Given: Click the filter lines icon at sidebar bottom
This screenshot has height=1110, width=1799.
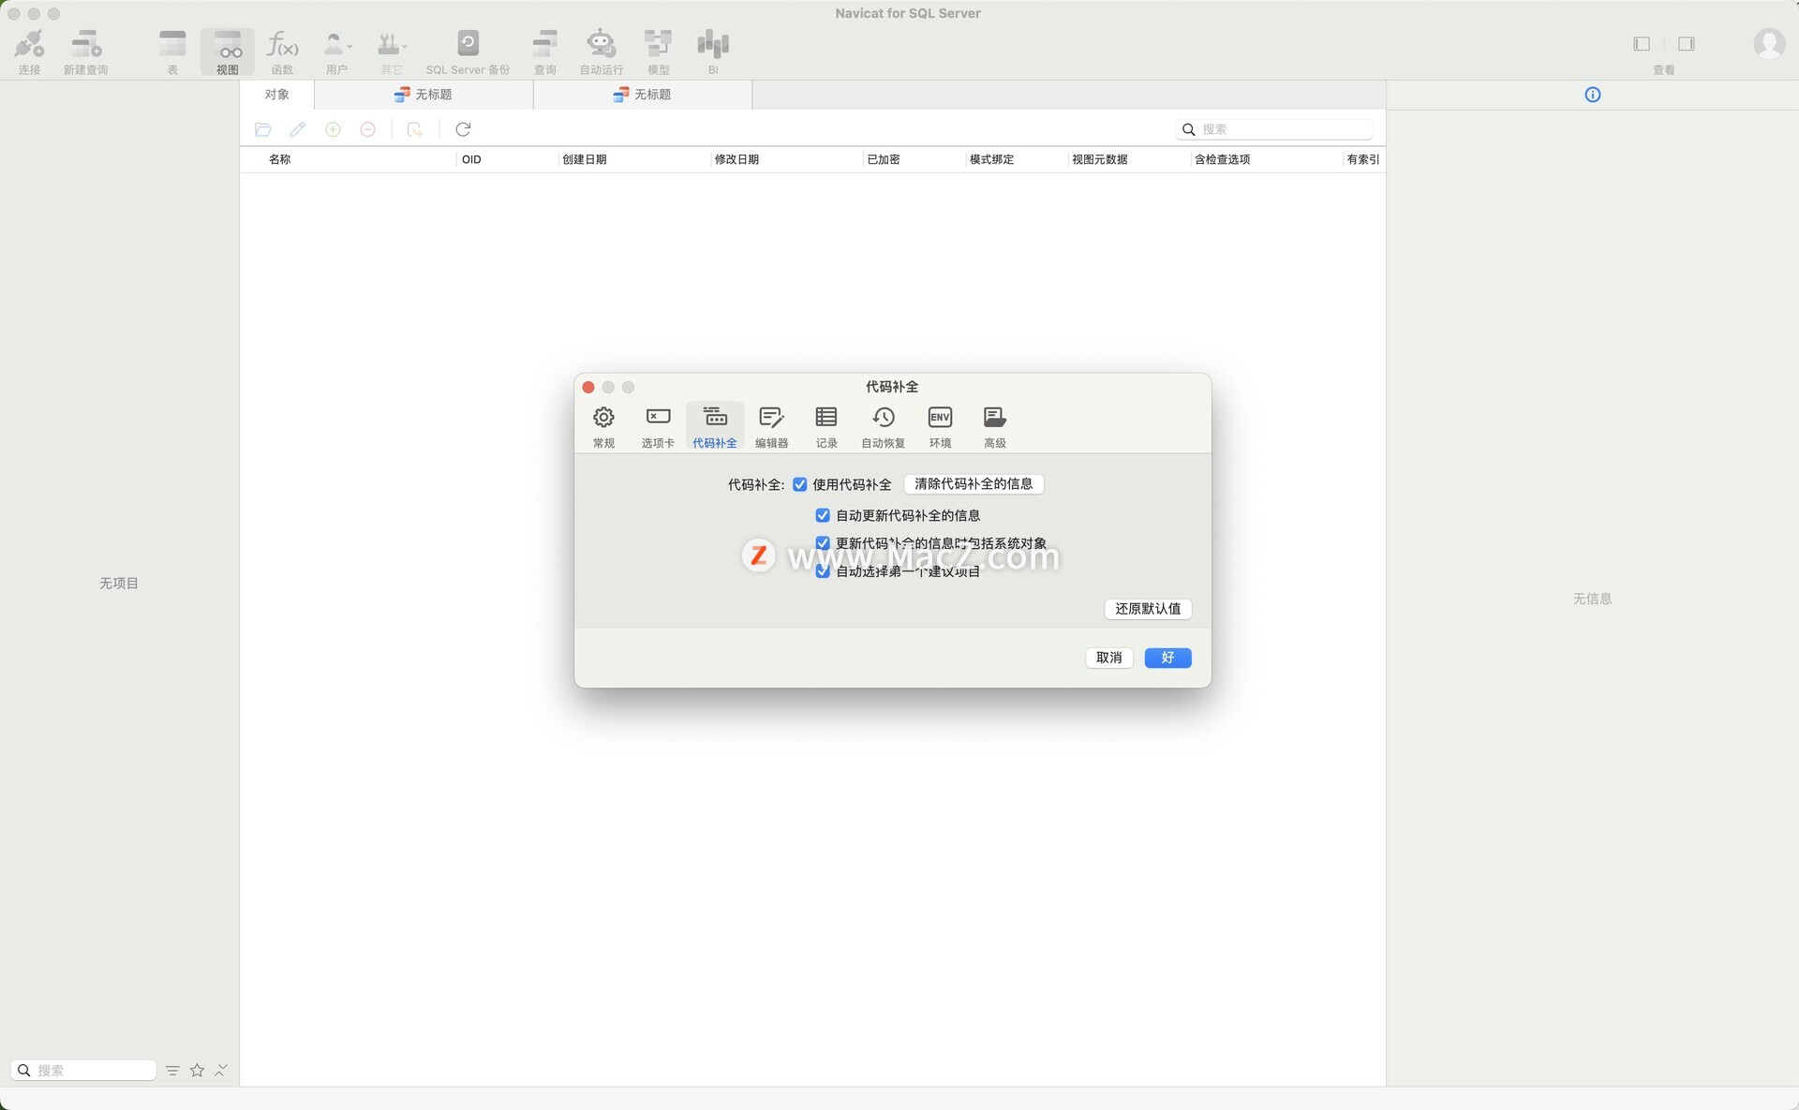Looking at the screenshot, I should tap(172, 1070).
